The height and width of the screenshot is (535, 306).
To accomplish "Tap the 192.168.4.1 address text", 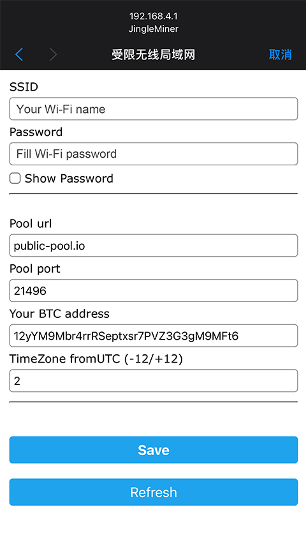I will (x=154, y=16).
